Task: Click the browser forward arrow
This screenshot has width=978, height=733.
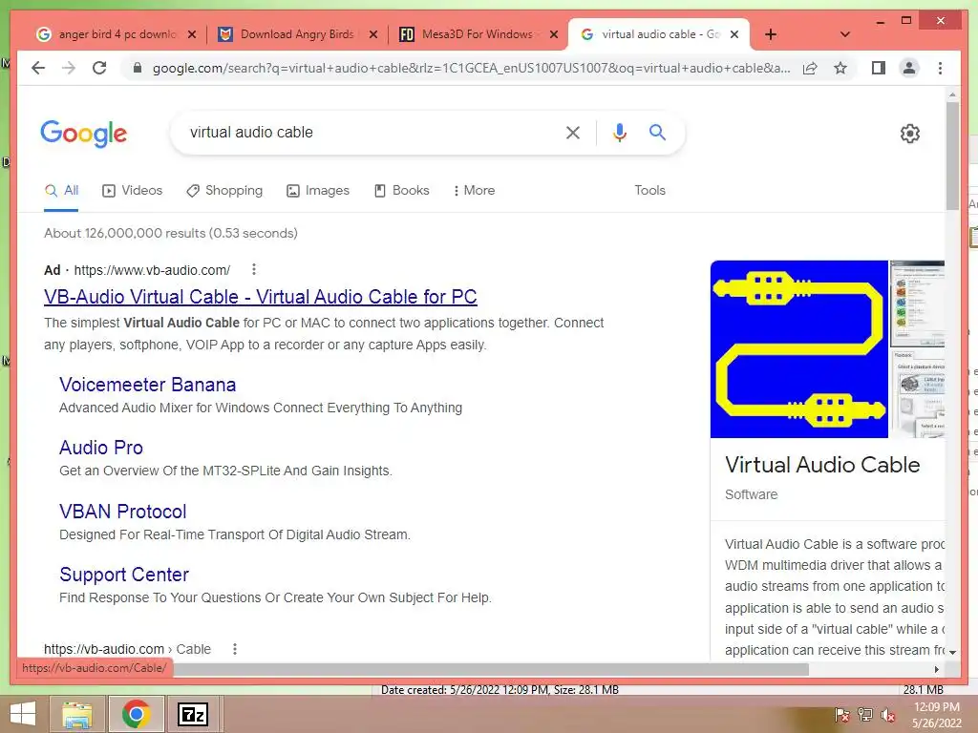Action: (69, 68)
